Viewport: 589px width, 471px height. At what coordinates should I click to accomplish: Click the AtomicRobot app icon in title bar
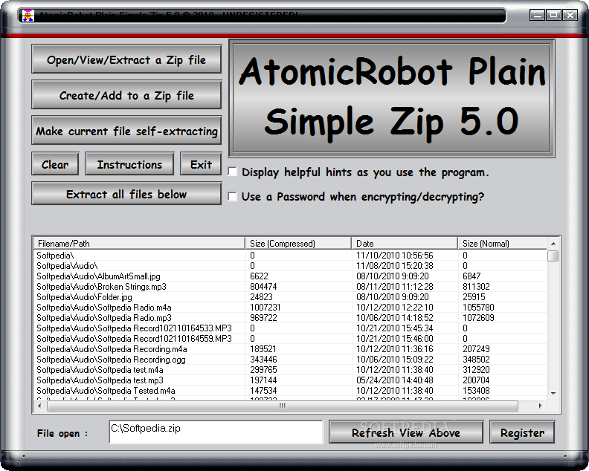pos(28,15)
